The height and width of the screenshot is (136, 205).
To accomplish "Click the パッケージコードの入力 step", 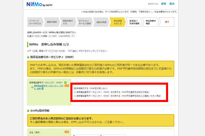I will coord(35,22).
